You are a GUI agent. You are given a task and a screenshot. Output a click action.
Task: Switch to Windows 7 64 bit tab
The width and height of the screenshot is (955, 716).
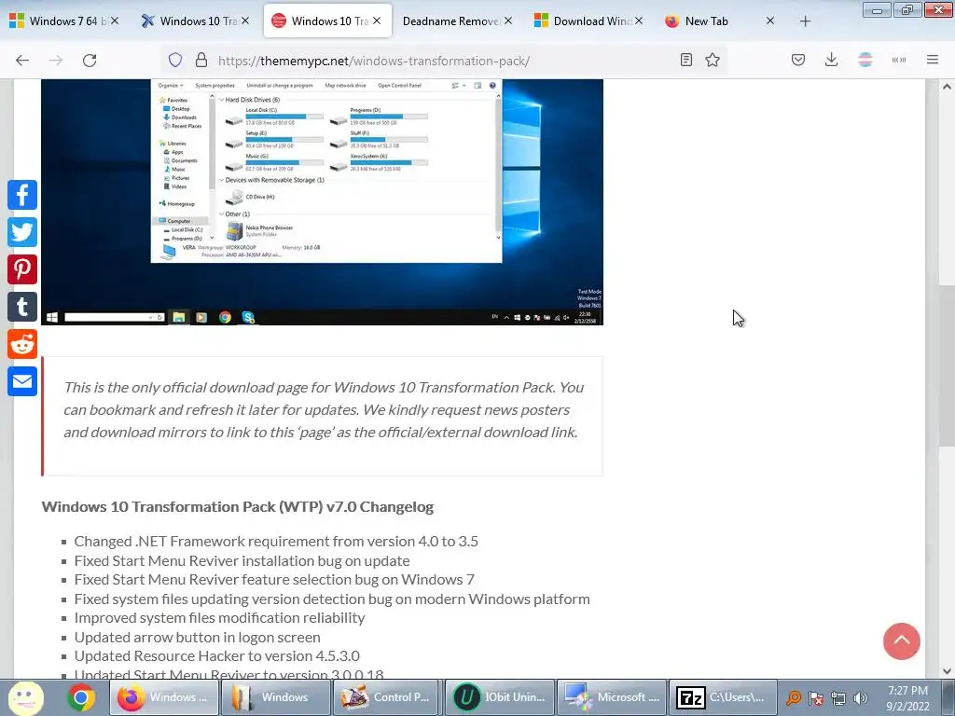pyautogui.click(x=63, y=21)
